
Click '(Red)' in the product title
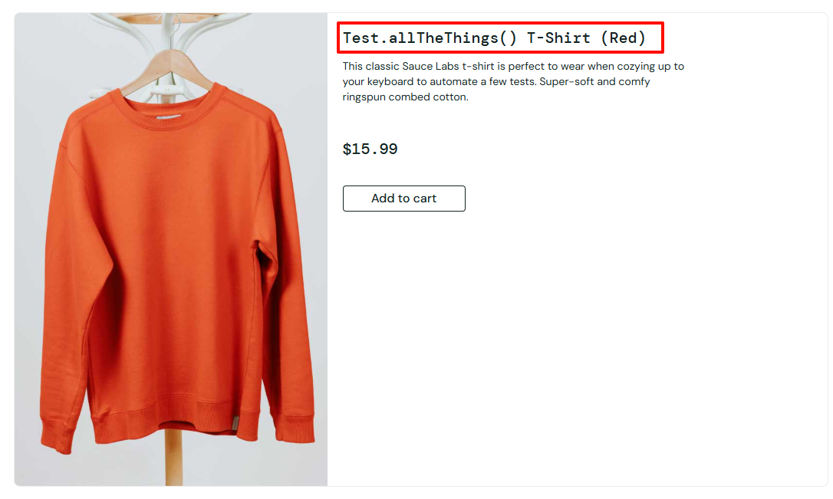623,38
